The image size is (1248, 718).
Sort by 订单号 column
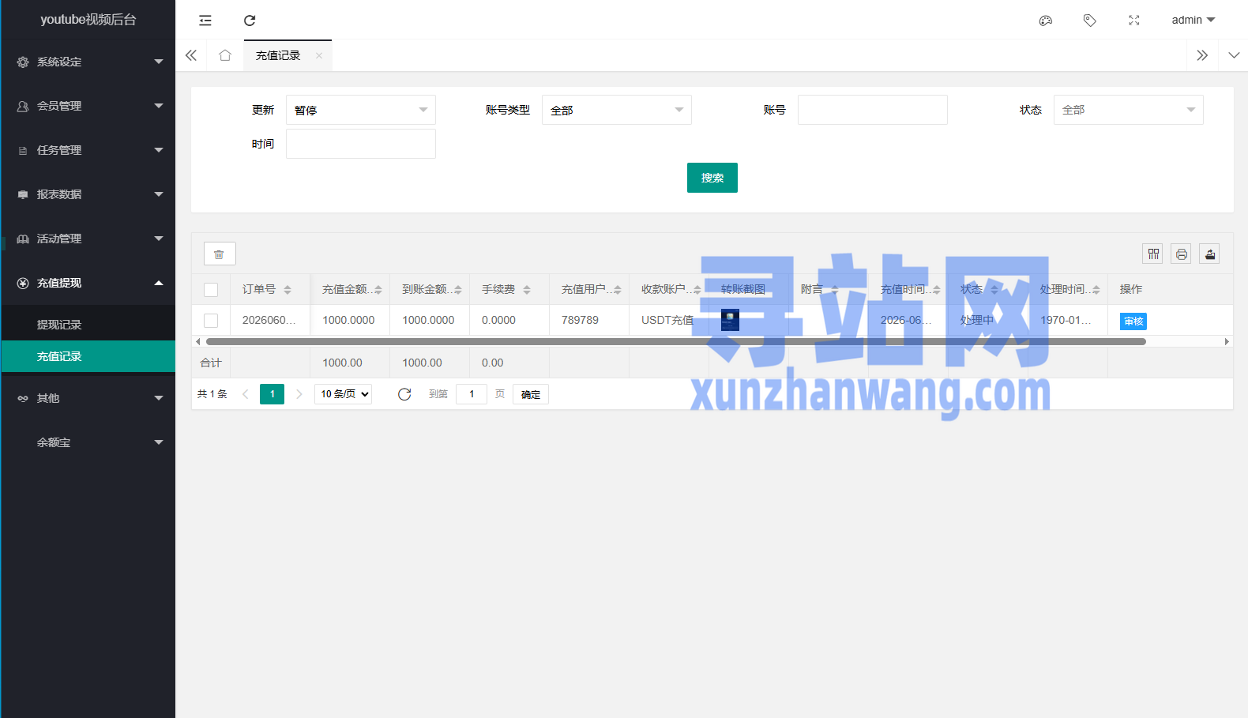pos(288,290)
